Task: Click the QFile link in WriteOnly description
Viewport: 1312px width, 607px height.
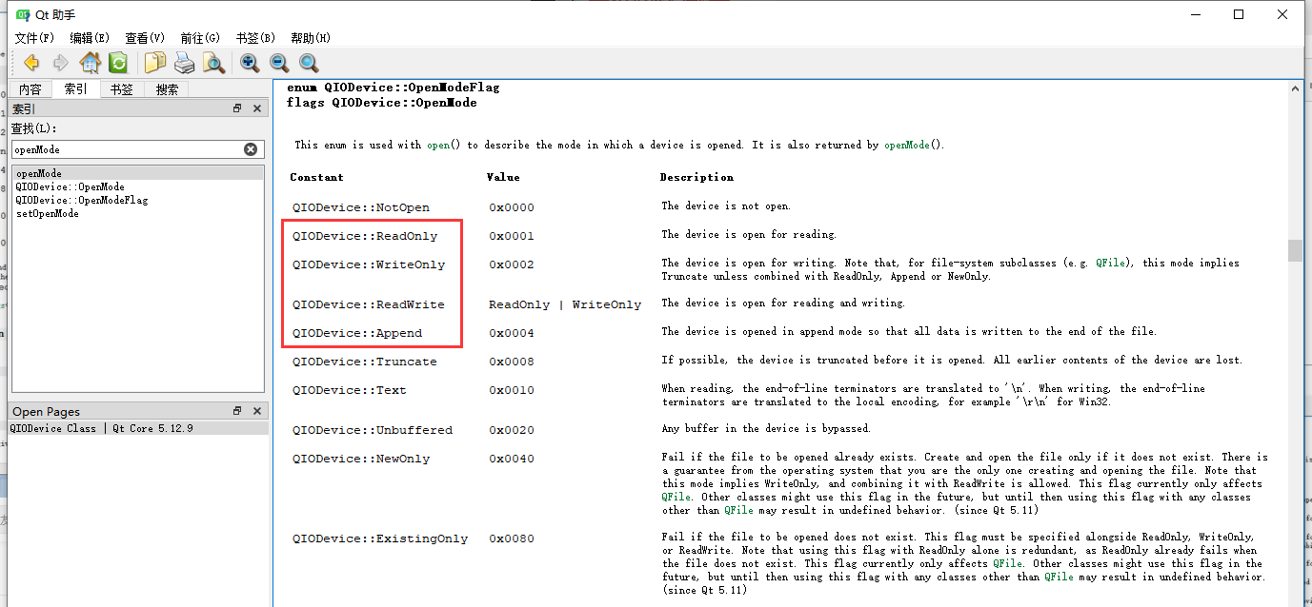Action: coord(1110,264)
